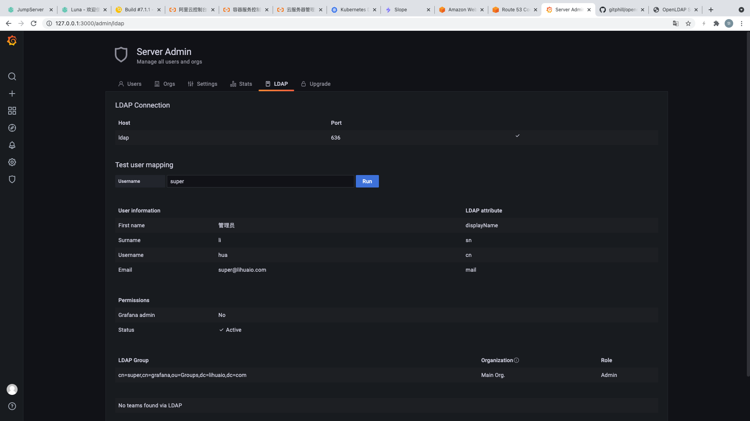
Task: Reload the page with refresh icon
Action: [x=34, y=23]
